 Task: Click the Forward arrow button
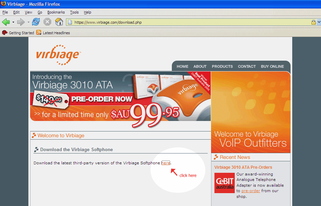(x=21, y=22)
